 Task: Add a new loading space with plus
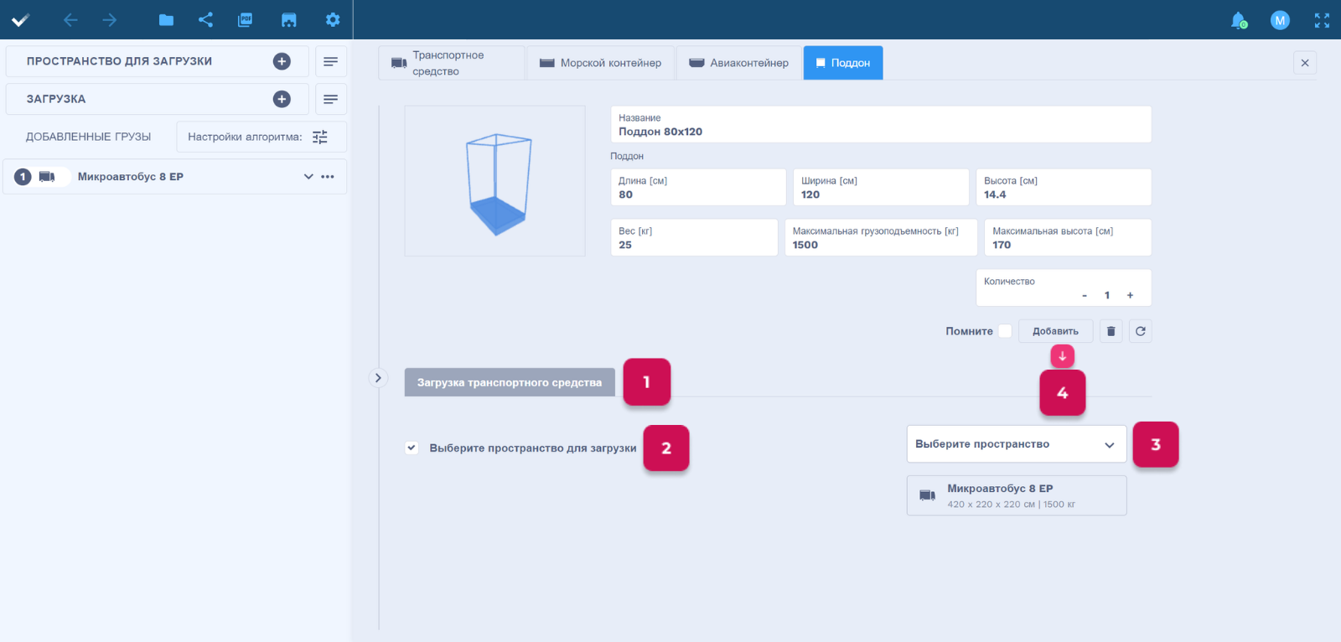(x=282, y=61)
